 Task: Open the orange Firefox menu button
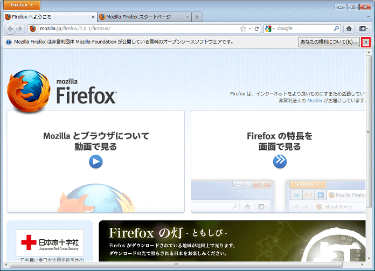point(22,5)
